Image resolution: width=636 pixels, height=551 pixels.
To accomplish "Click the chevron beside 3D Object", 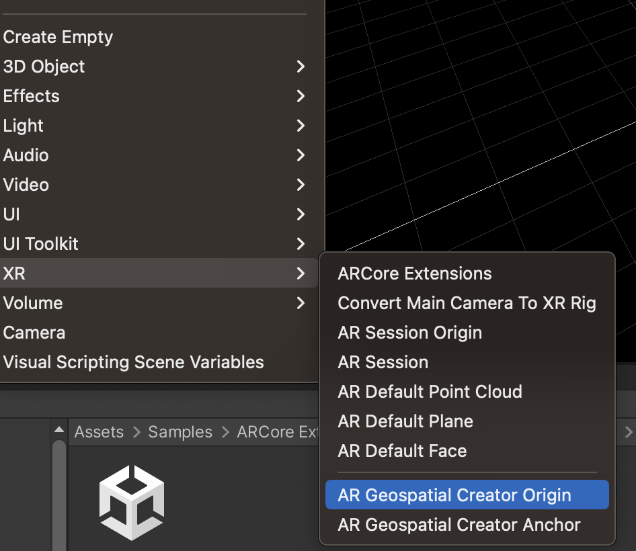I will (301, 66).
